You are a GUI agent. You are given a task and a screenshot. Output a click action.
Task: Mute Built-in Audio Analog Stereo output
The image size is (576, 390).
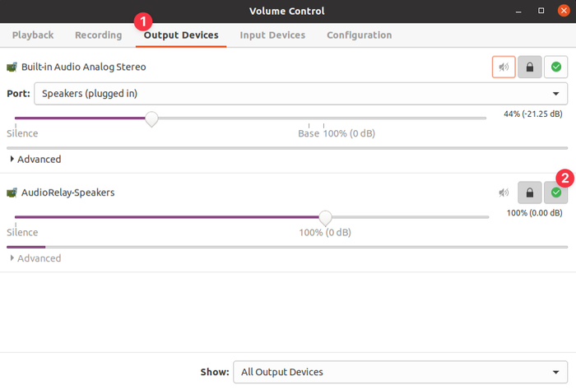pyautogui.click(x=504, y=67)
